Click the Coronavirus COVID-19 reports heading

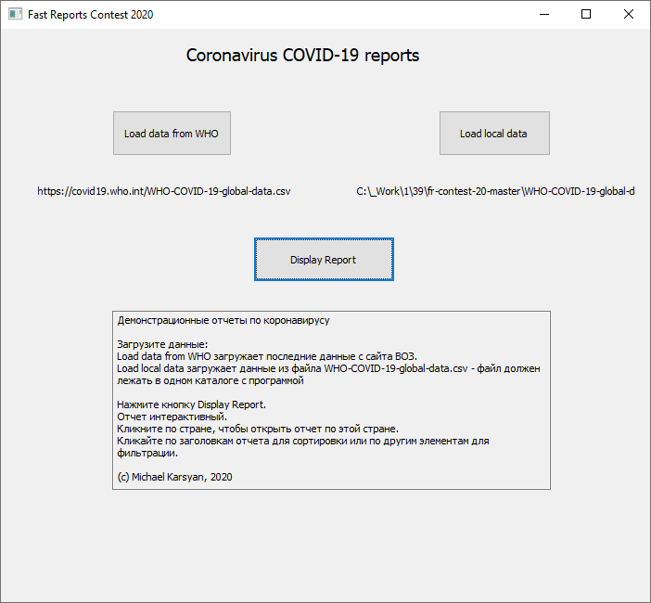pyautogui.click(x=302, y=56)
